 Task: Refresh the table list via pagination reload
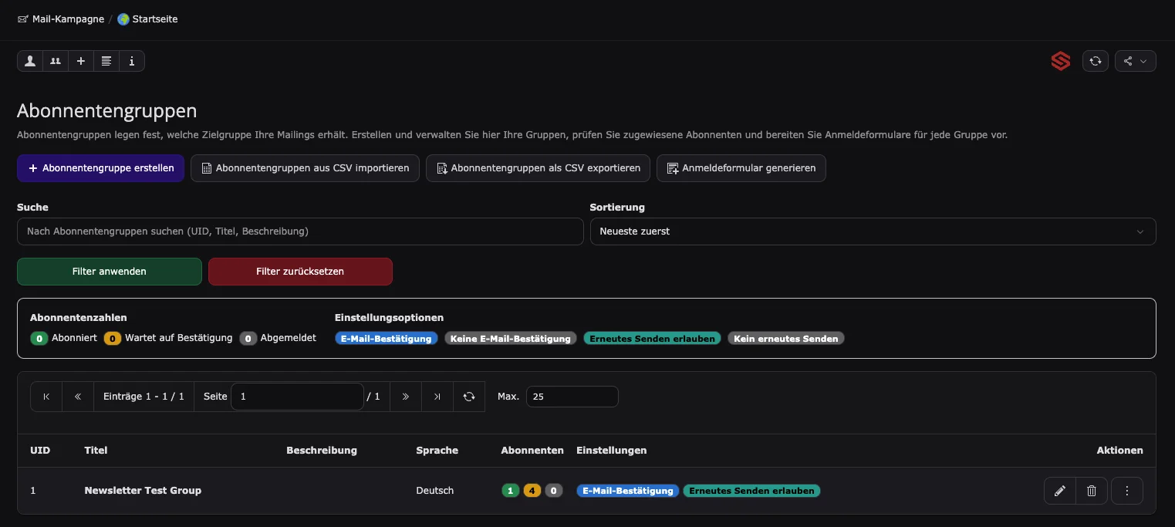469,397
